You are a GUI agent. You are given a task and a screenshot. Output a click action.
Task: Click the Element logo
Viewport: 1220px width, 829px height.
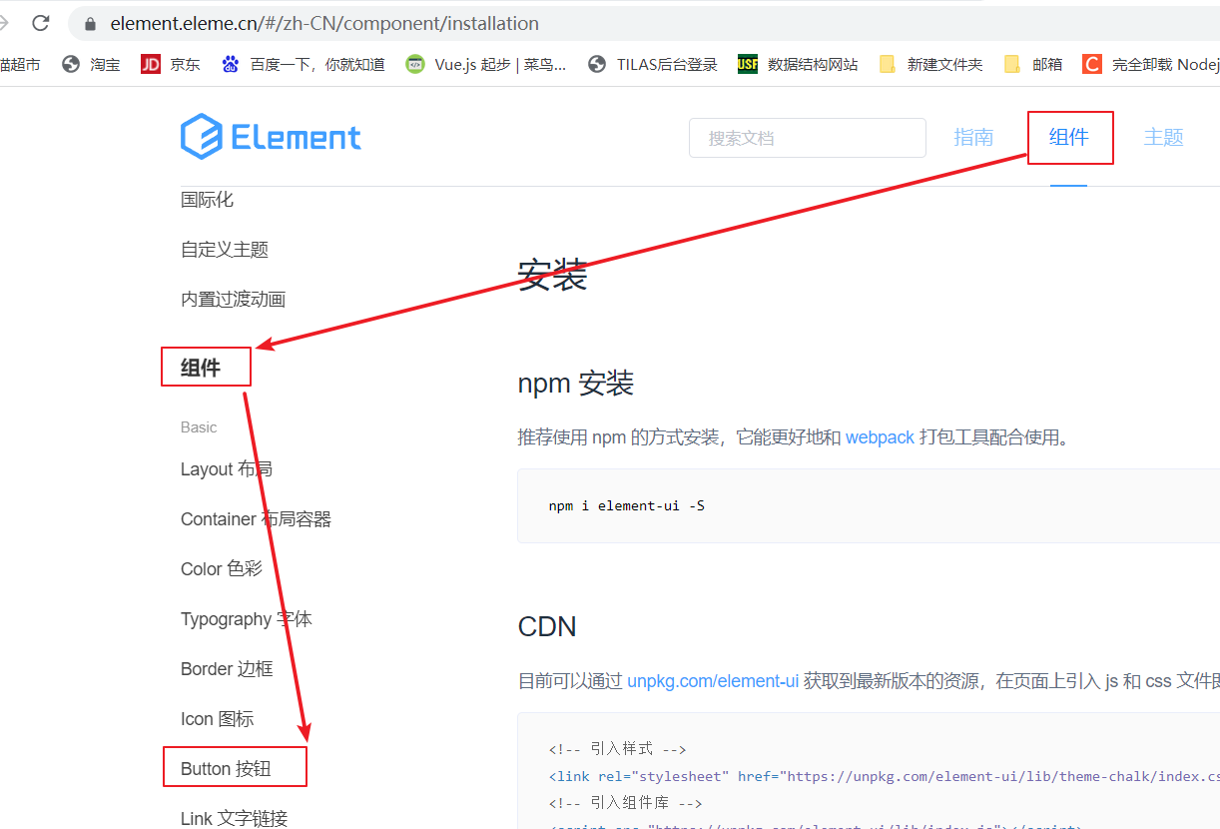271,137
